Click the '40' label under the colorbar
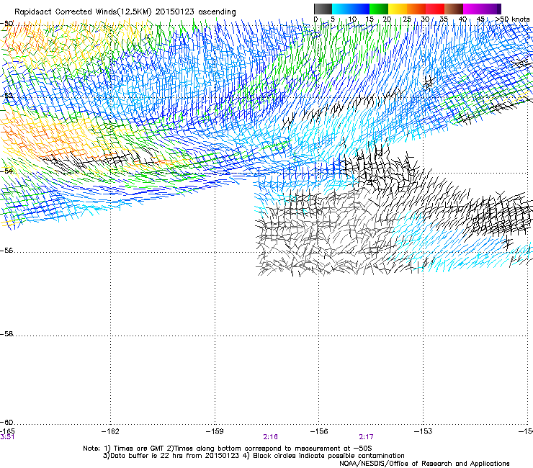This screenshot has height=468, width=533. (462, 19)
